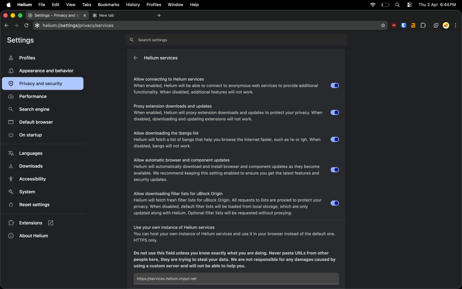
Task: Click the Search settings field
Action: click(236, 40)
